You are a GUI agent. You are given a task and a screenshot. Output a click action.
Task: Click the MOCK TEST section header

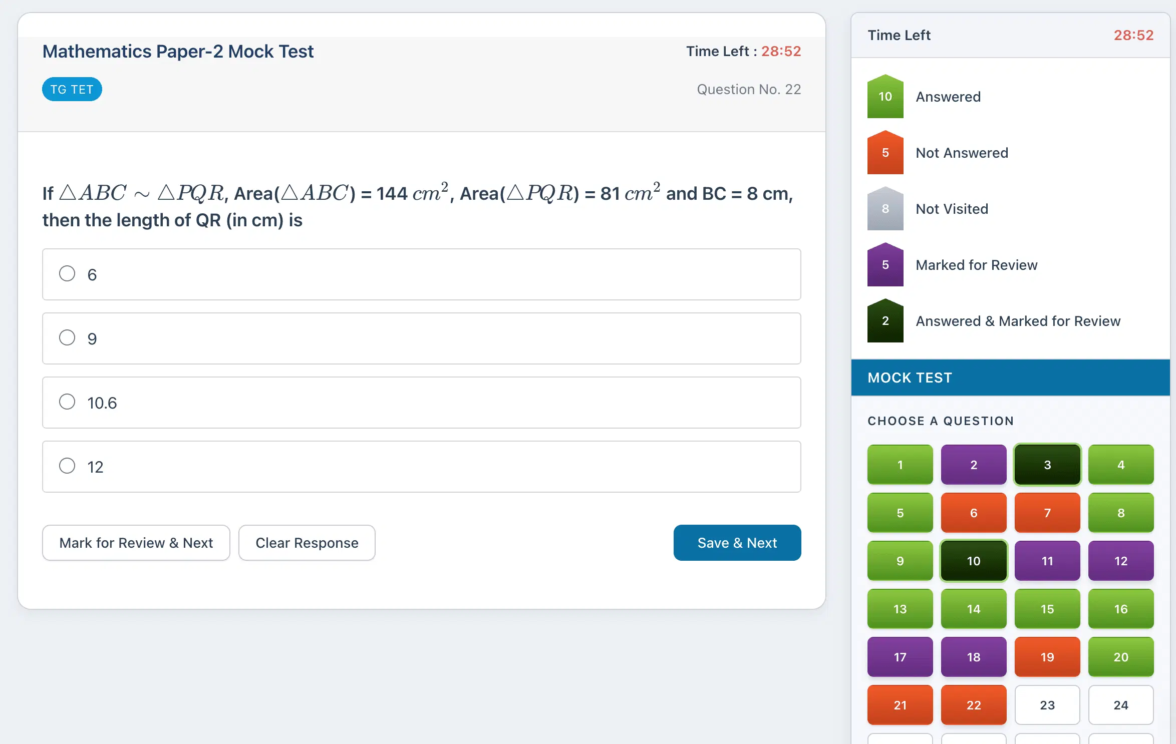click(x=910, y=378)
